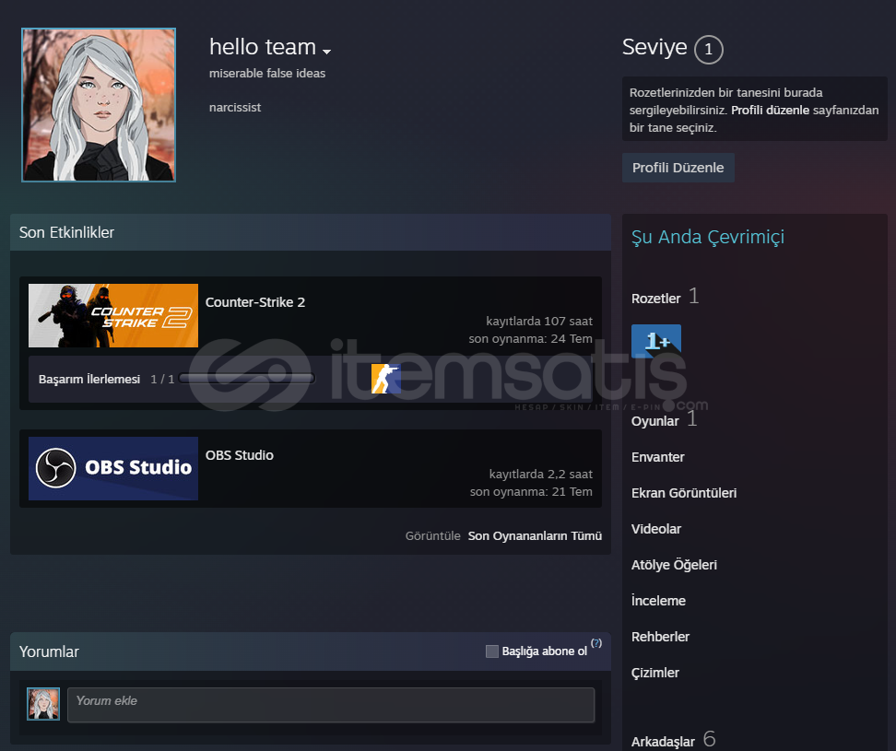The width and height of the screenshot is (896, 751).
Task: Open the 'Ekran Görüntüleri' section
Action: [x=683, y=493]
